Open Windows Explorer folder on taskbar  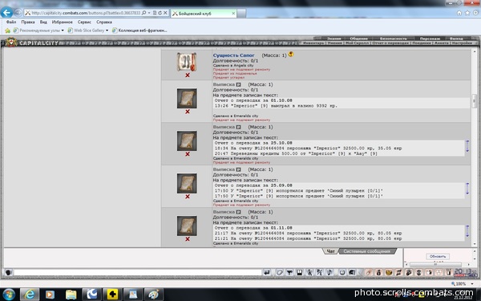71,295
